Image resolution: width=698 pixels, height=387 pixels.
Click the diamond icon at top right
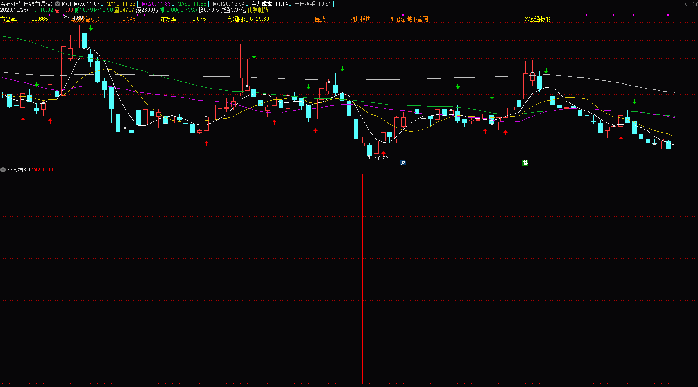point(688,4)
